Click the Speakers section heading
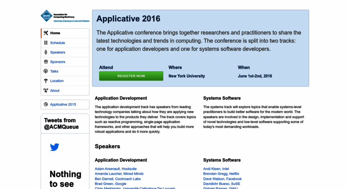Viewport: 347px width, 189px height. pos(107,146)
